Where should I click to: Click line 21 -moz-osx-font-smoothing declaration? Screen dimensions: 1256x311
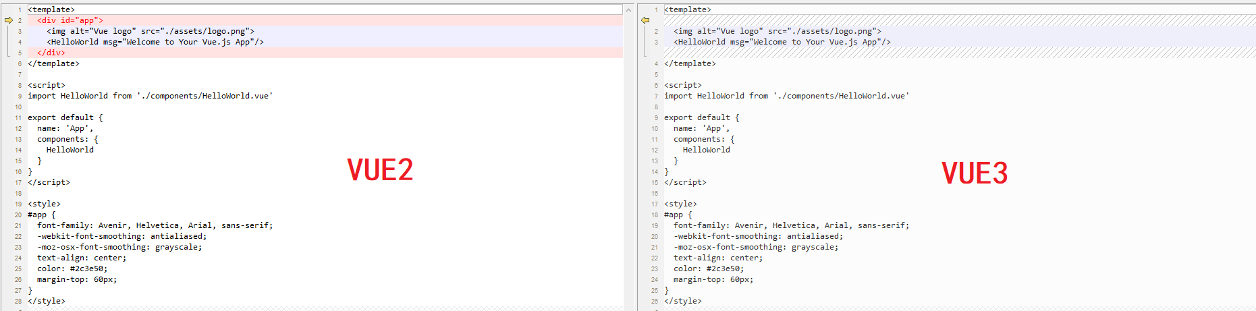coord(756,247)
